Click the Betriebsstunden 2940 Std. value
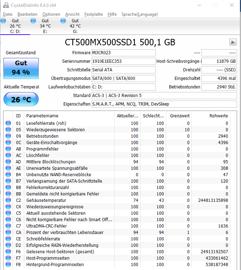The height and width of the screenshot is (270, 241). coord(219,87)
